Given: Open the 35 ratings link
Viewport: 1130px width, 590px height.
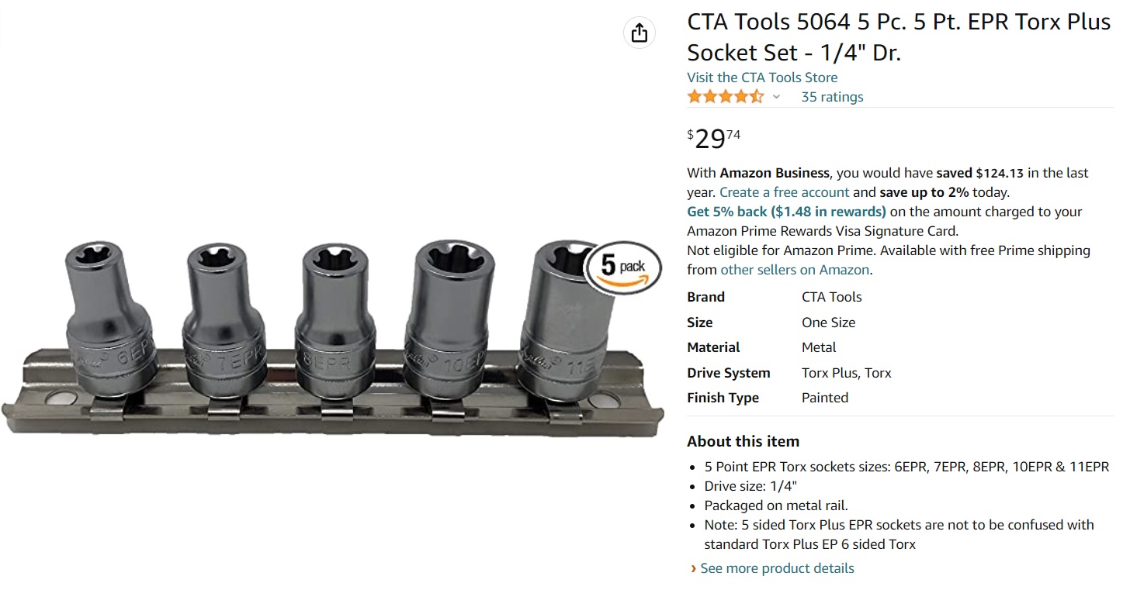Looking at the screenshot, I should [x=832, y=97].
